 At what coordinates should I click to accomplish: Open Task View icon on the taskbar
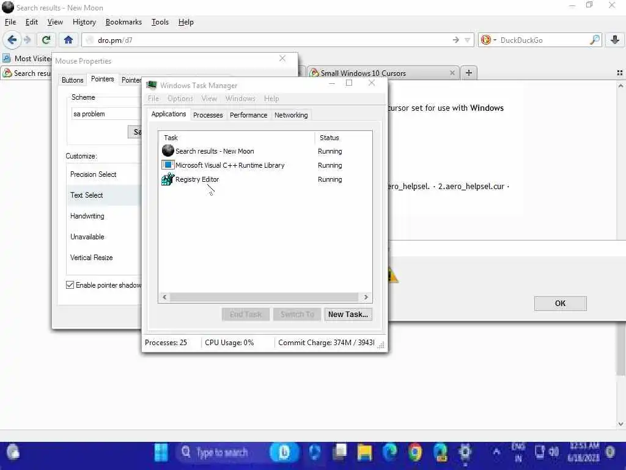click(340, 452)
